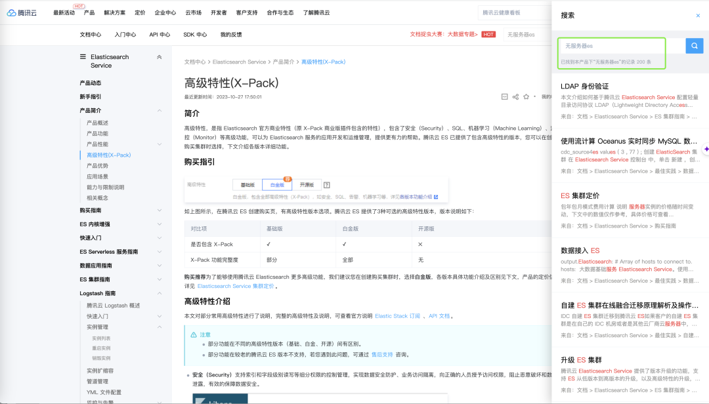The width and height of the screenshot is (709, 404).
Task: Open the 云市场 top menu
Action: (193, 12)
